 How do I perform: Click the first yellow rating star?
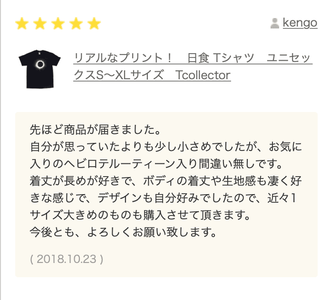click(21, 23)
